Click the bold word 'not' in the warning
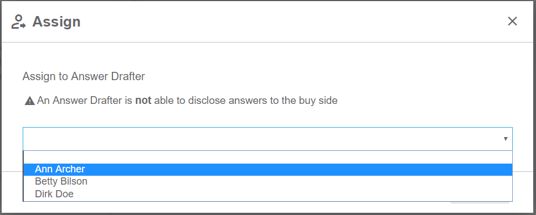This screenshot has height=215, width=536. 143,101
